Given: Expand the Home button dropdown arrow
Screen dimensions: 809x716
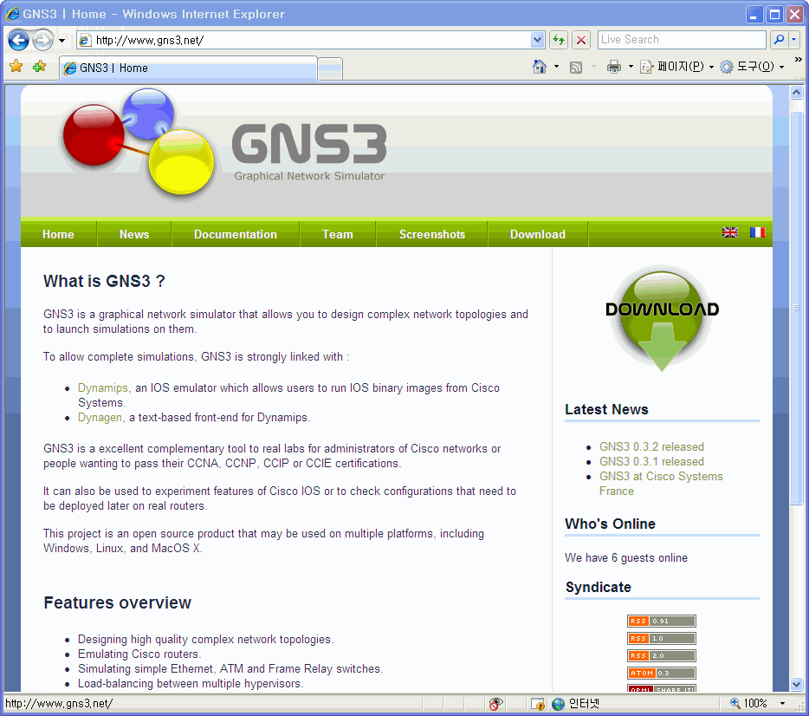Looking at the screenshot, I should [556, 67].
